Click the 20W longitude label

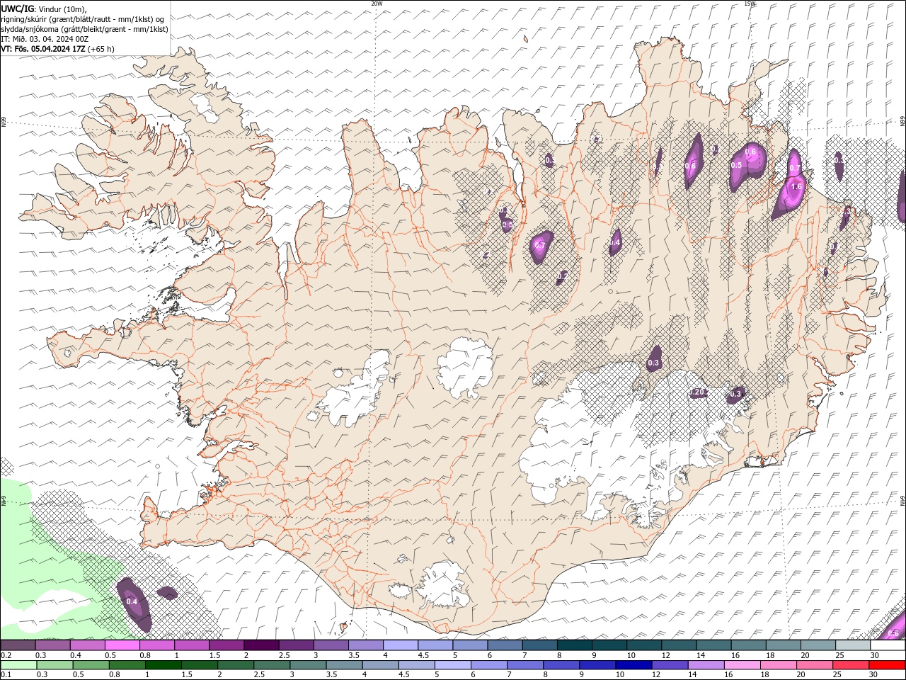coord(377,4)
